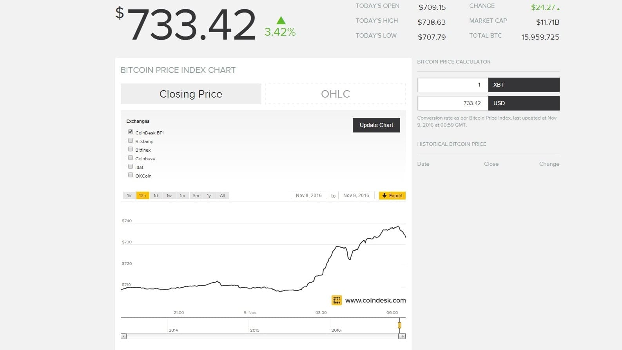
Task: Switch to the Closing Price tab
Action: (191, 94)
